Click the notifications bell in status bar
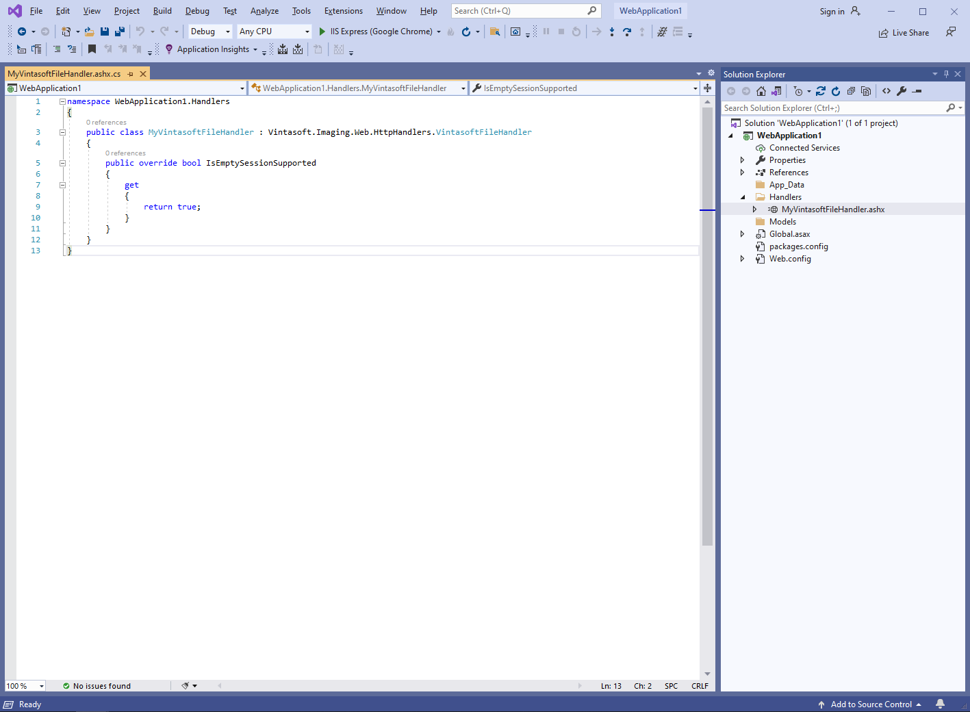 [941, 704]
